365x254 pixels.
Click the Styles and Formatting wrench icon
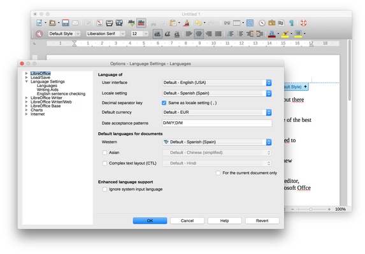39,34
